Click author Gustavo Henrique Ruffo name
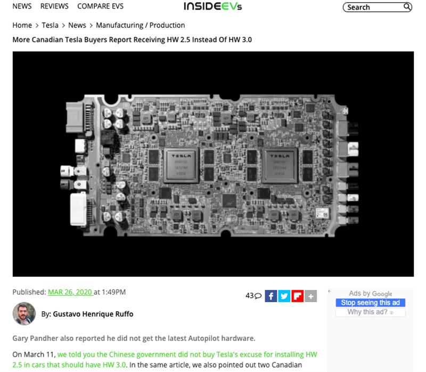The image size is (426, 372). tap(93, 314)
